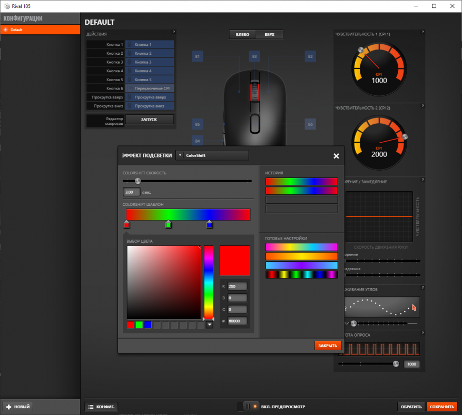
Task: Open the Переключение CPI action assignment
Action: point(150,88)
